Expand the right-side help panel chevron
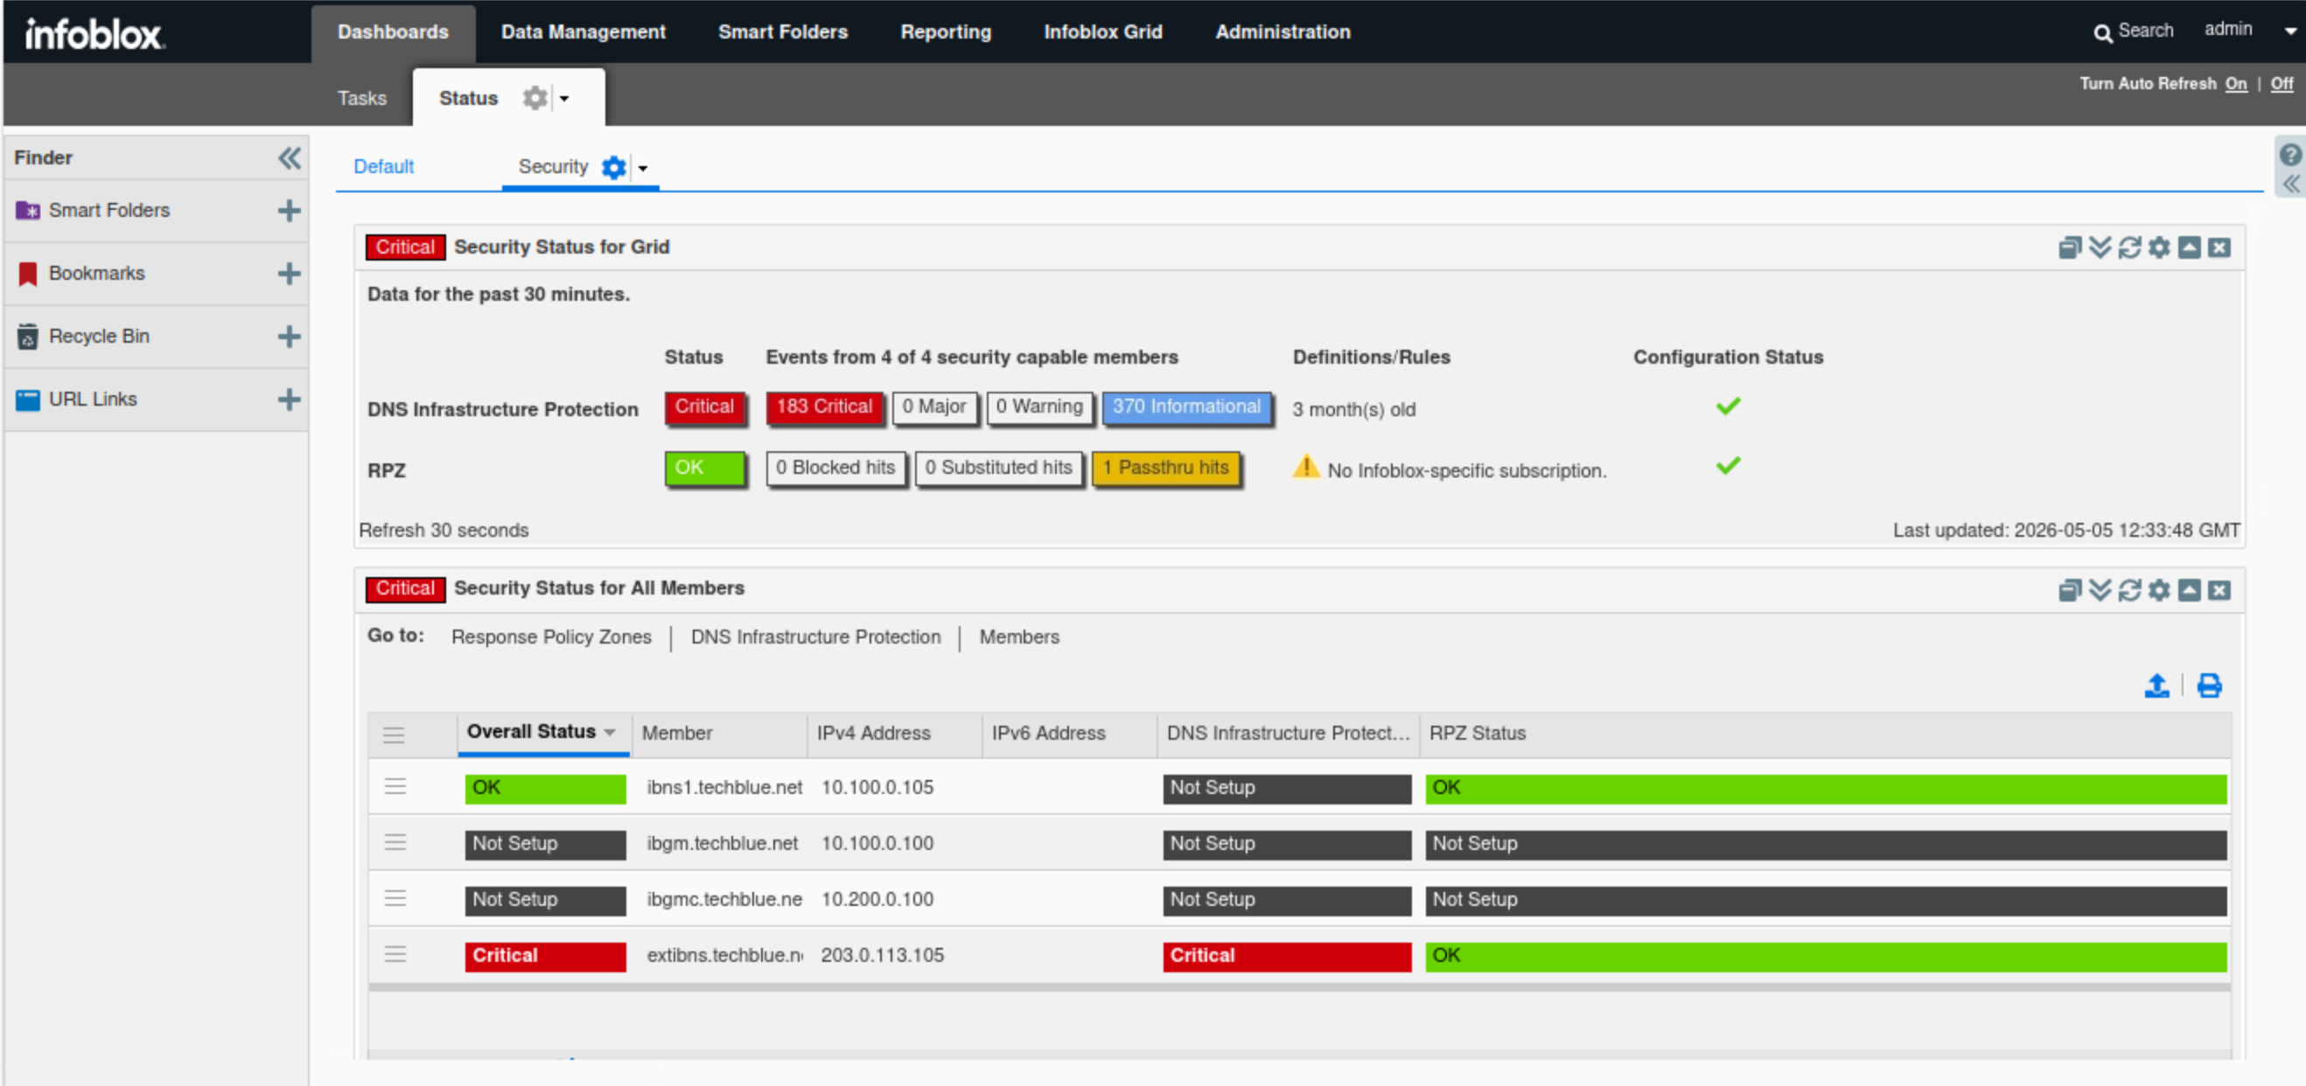 [2290, 184]
